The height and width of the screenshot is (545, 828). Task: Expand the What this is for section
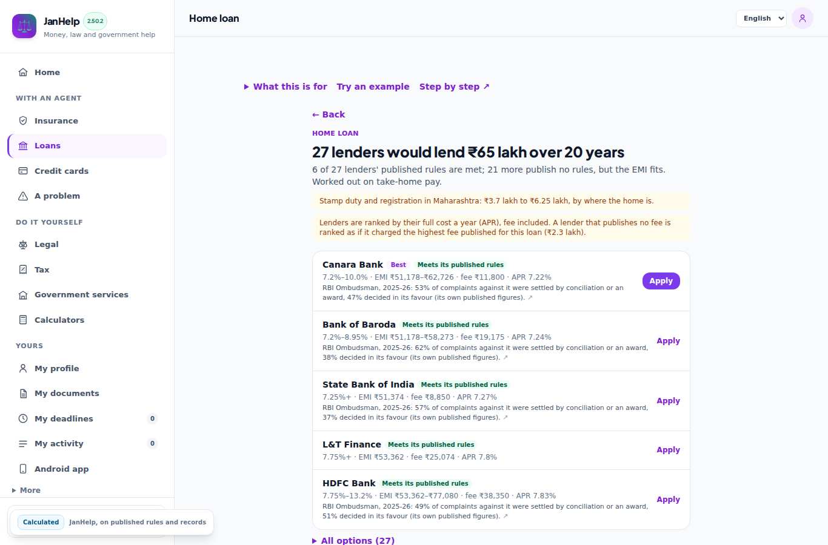click(285, 87)
